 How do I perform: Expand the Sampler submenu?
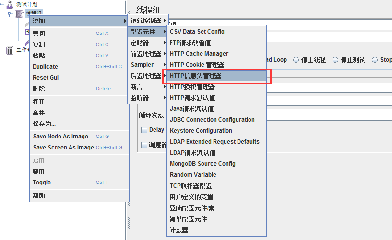click(x=148, y=65)
